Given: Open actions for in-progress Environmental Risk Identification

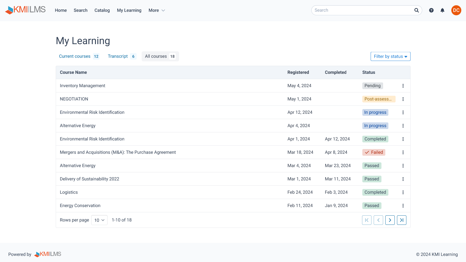Looking at the screenshot, I should pos(403,112).
